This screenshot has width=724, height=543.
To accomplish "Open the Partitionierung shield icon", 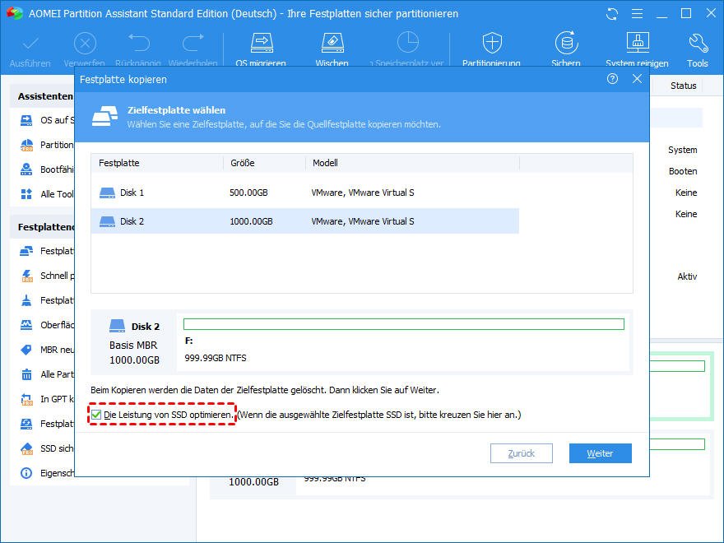I will 492,43.
